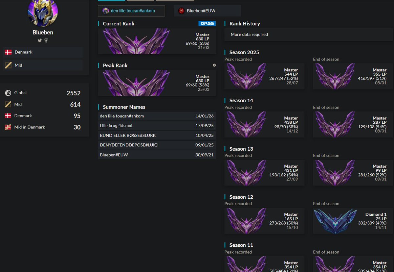
Task: Click Season 12 Diamond 1 75 LP text
Action: tap(381, 219)
